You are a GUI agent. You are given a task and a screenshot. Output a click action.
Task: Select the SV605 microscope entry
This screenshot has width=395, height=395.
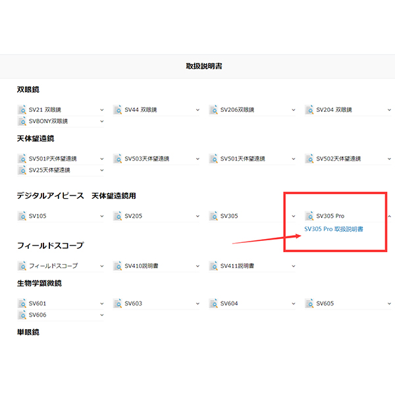325,303
